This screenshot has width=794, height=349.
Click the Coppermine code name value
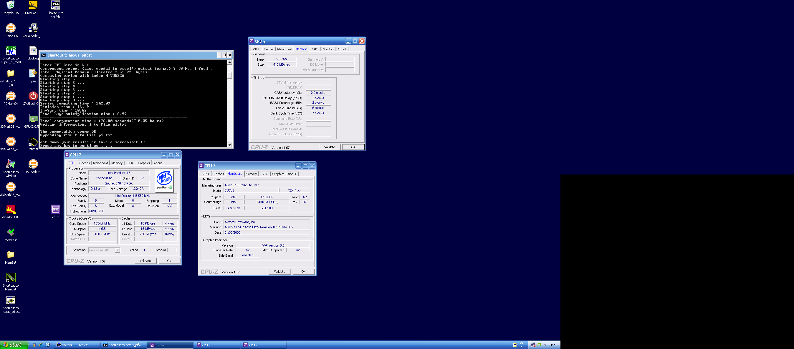click(x=104, y=178)
